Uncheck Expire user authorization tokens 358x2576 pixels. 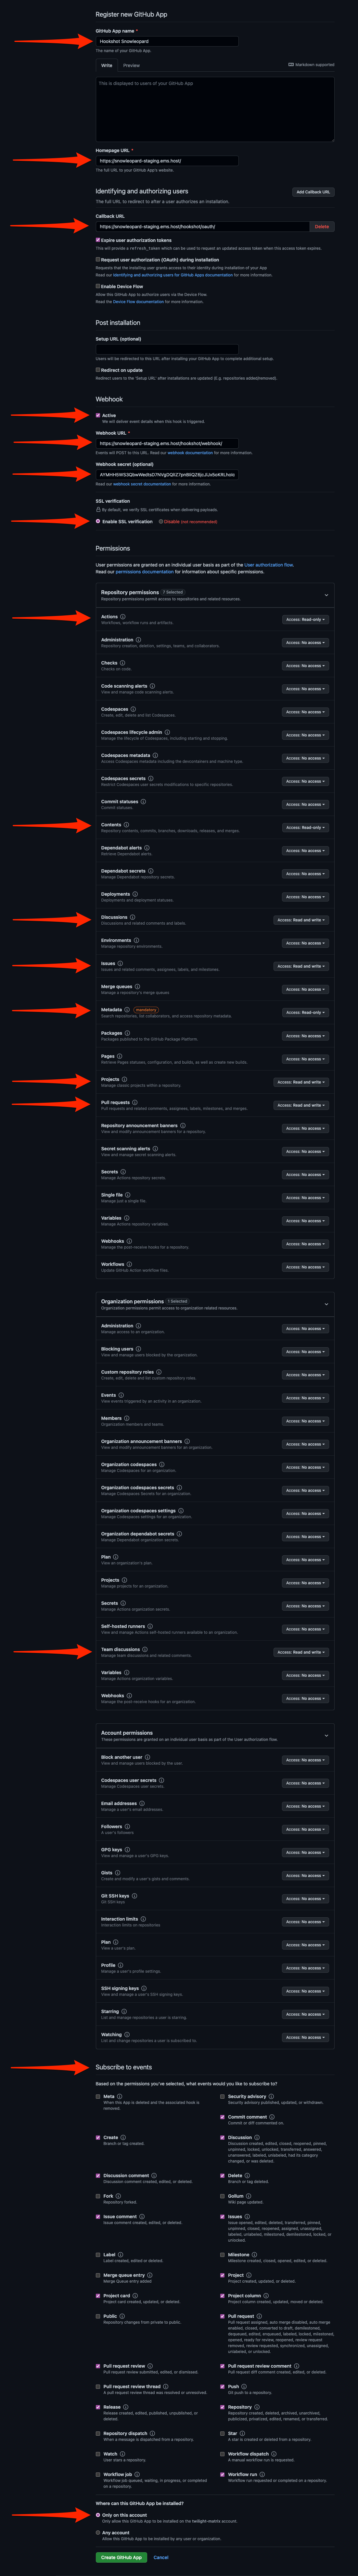[x=98, y=240]
